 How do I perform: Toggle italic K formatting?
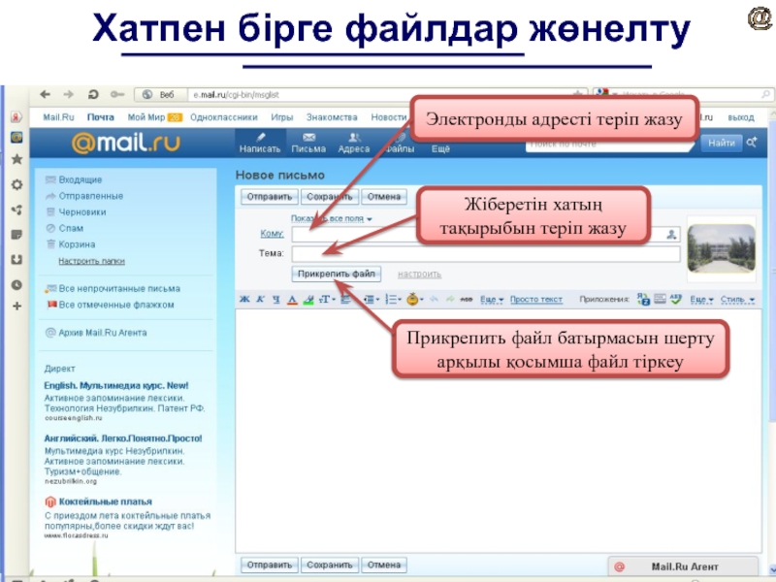pos(260,299)
